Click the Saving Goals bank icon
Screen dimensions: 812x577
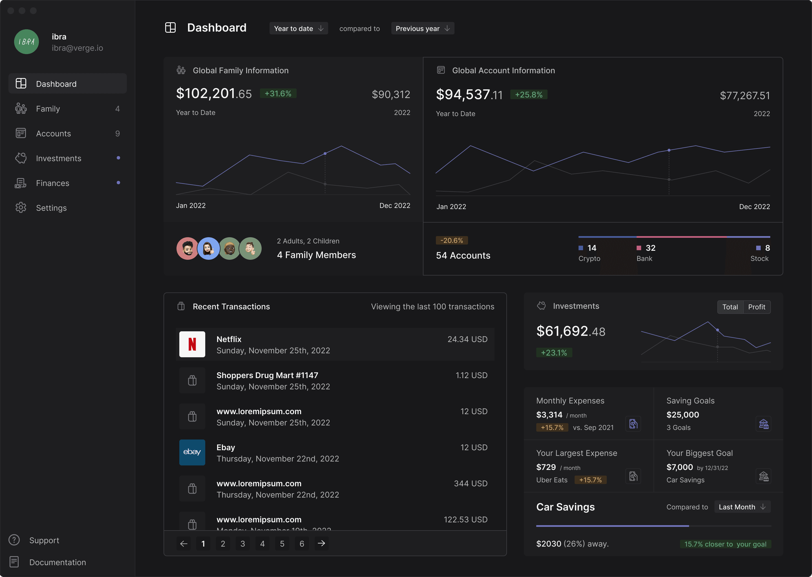pyautogui.click(x=763, y=423)
